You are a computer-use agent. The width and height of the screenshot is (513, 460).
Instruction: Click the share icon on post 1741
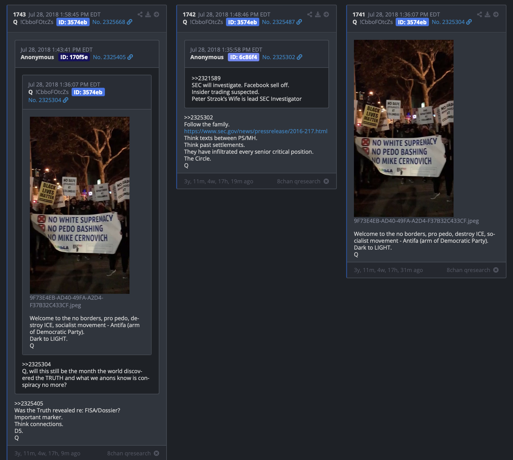pos(479,14)
